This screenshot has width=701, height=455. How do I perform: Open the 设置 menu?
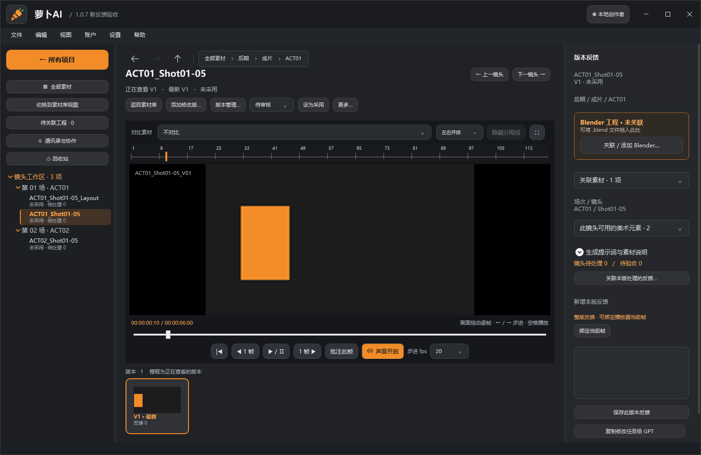tap(115, 35)
